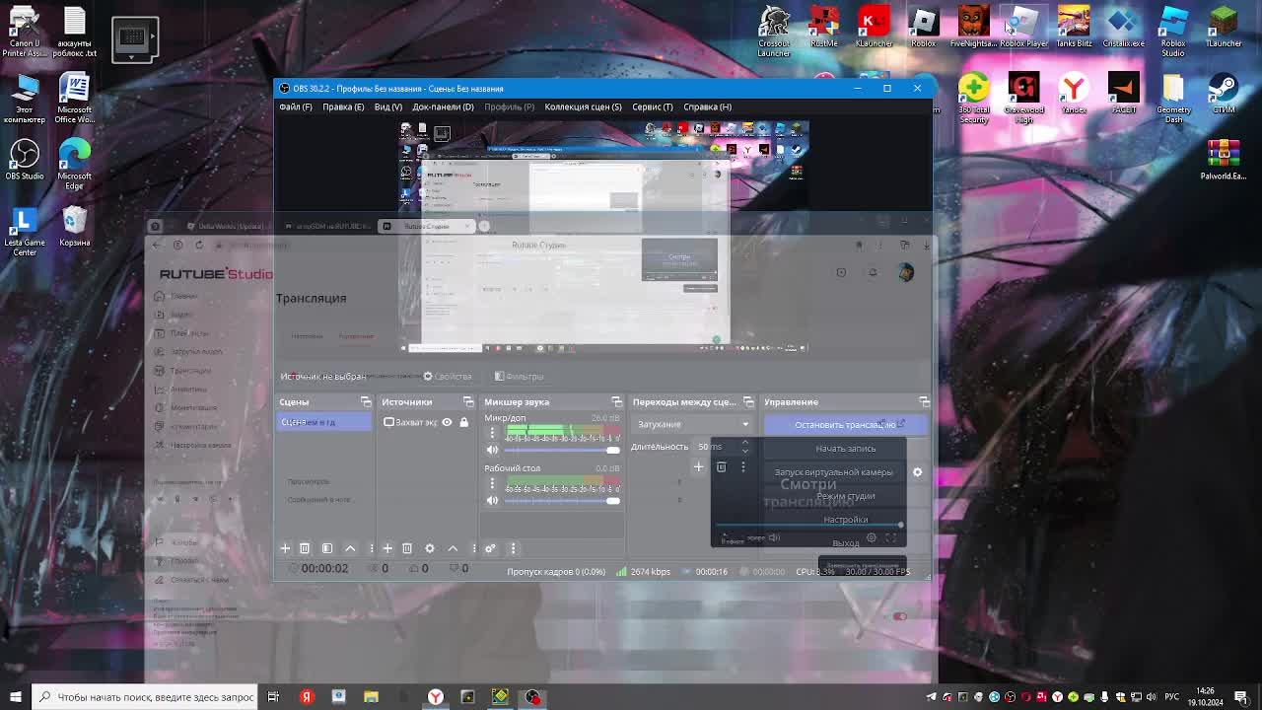Open OBS Настройки settings
The width and height of the screenshot is (1262, 710).
tap(845, 520)
